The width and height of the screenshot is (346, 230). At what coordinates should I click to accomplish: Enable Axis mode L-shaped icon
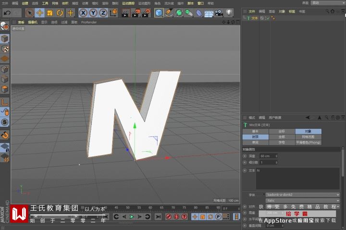click(5, 102)
